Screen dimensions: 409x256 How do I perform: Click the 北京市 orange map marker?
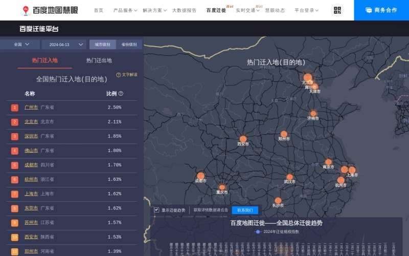pos(308,78)
